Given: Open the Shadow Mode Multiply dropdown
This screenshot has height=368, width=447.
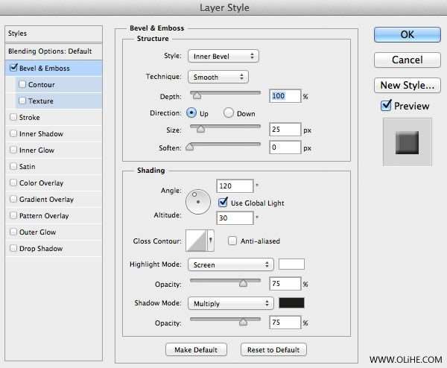Looking at the screenshot, I should point(230,303).
